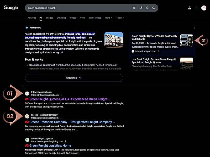Screen dimensions: 210x157
Task: Switch to the Images tab
Action: pyautogui.click(x=49, y=18)
